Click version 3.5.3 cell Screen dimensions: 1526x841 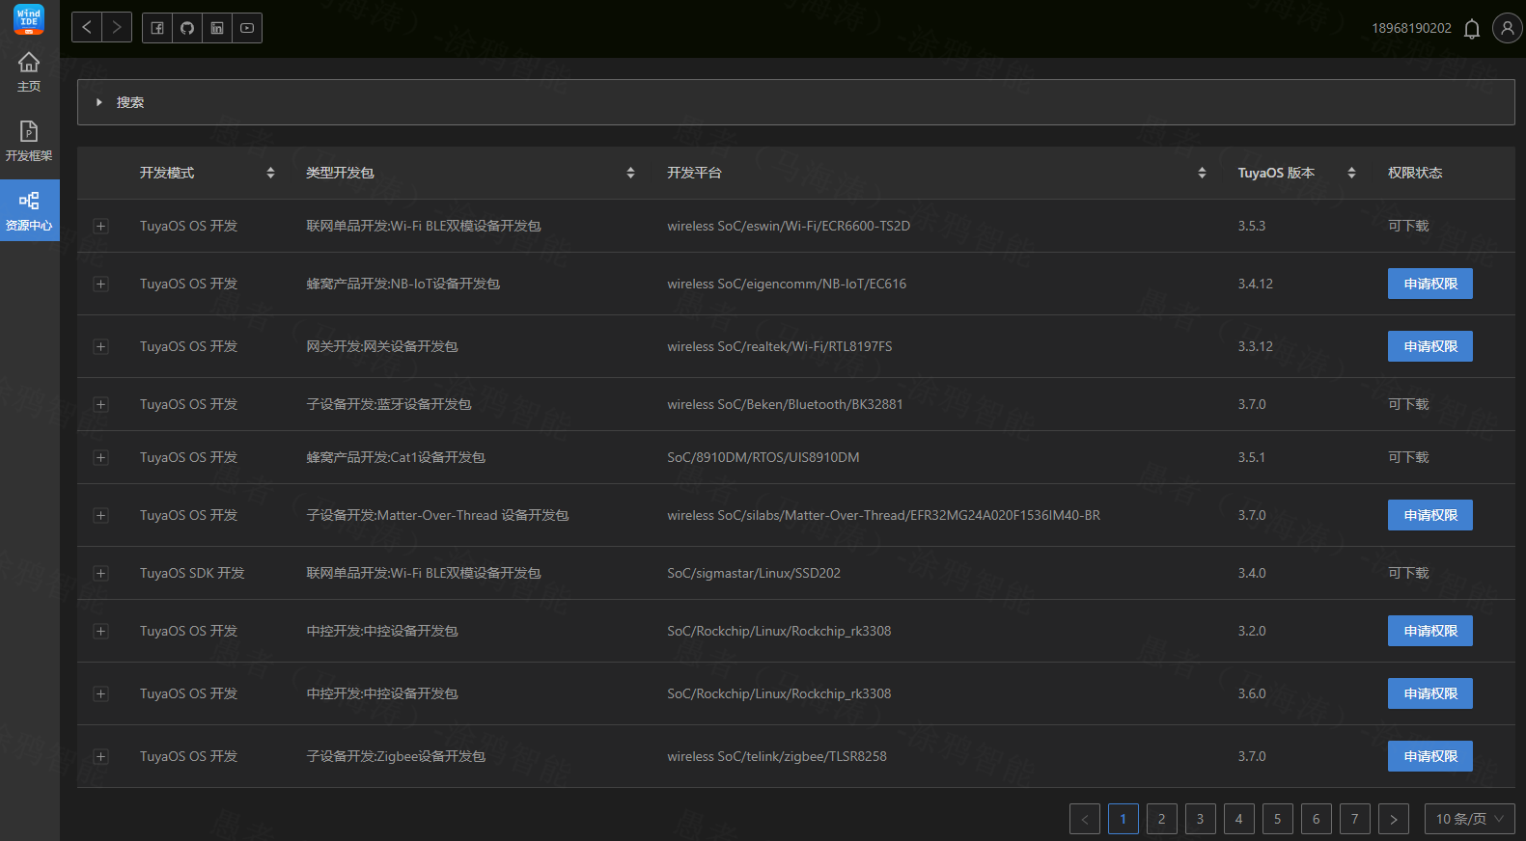(1252, 226)
